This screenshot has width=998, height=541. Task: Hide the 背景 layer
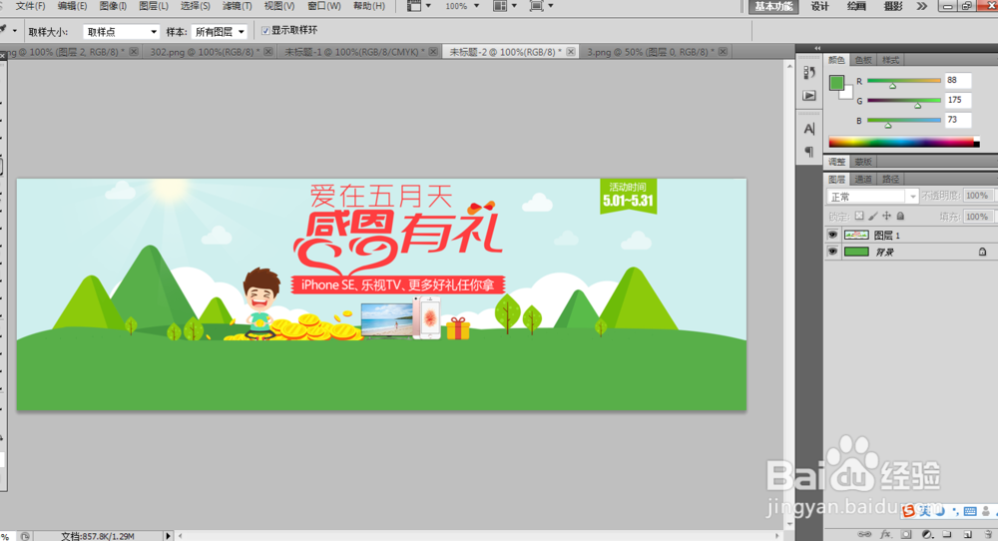click(x=832, y=253)
